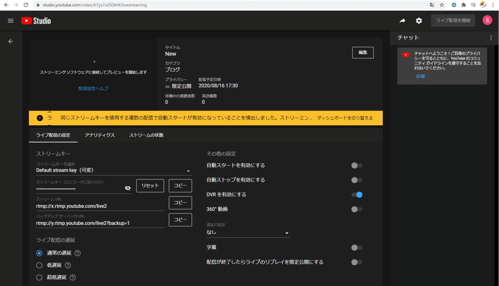Click browser forward arrow
The image size is (499, 286).
point(16,5)
